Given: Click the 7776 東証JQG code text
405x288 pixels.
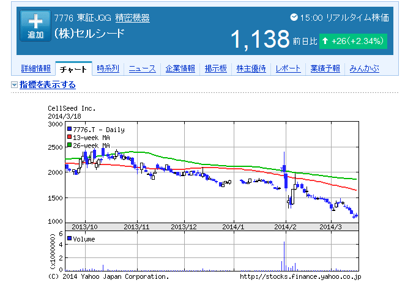Looking at the screenshot, I should tap(83, 18).
